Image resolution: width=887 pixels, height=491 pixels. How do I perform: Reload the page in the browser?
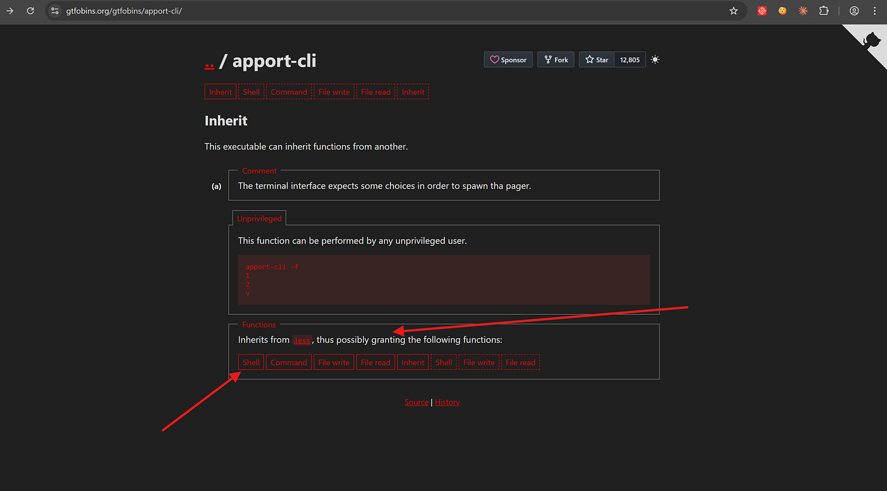pyautogui.click(x=30, y=11)
